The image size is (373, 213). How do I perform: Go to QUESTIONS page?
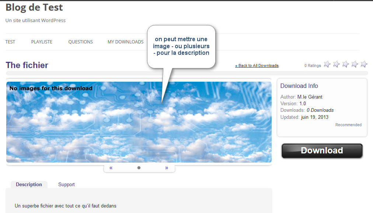click(x=81, y=42)
